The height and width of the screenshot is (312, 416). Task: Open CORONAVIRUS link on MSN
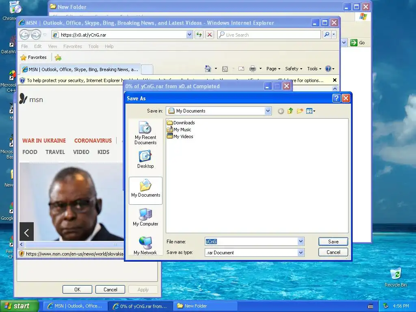pyautogui.click(x=93, y=141)
